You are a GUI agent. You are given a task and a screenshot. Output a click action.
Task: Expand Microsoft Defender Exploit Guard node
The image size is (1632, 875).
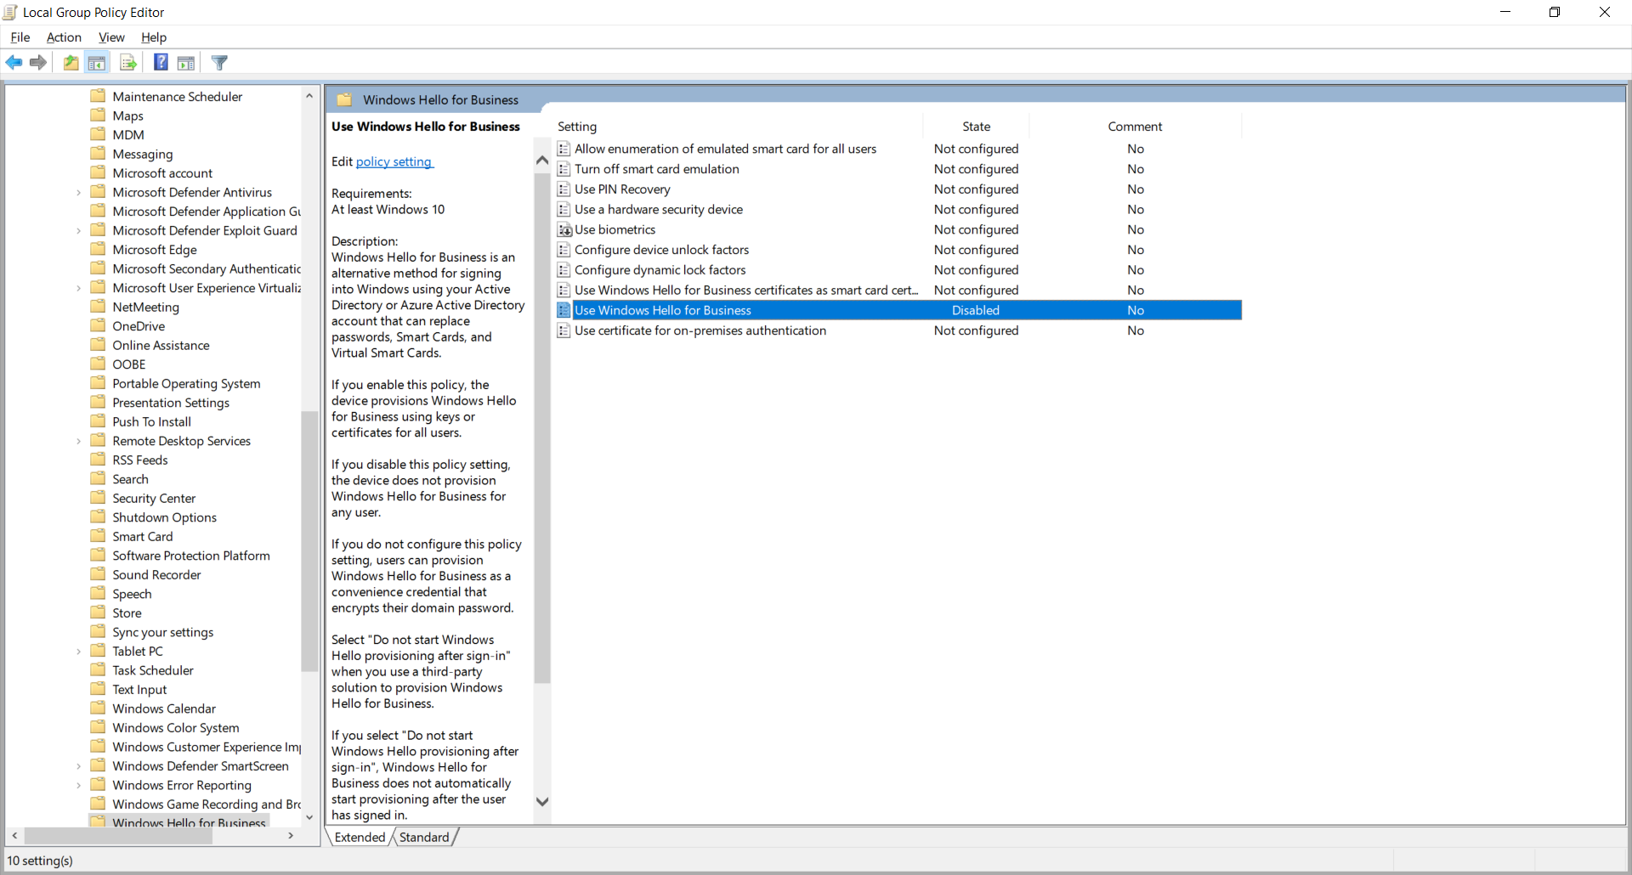click(79, 231)
